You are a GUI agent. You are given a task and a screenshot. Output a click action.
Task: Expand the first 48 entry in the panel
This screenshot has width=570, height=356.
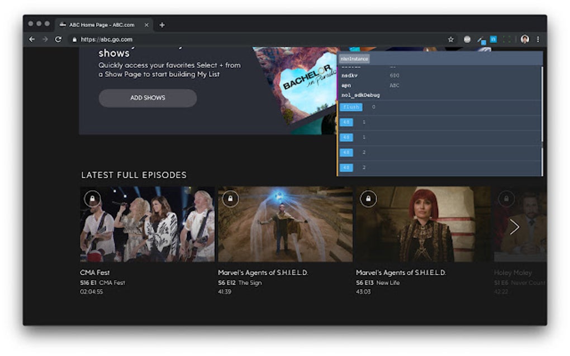click(x=346, y=122)
